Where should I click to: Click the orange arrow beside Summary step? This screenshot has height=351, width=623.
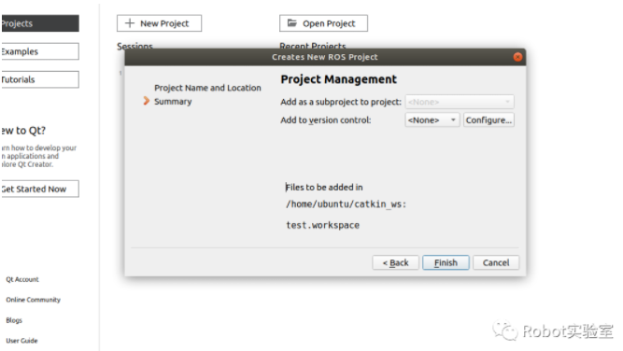click(147, 101)
